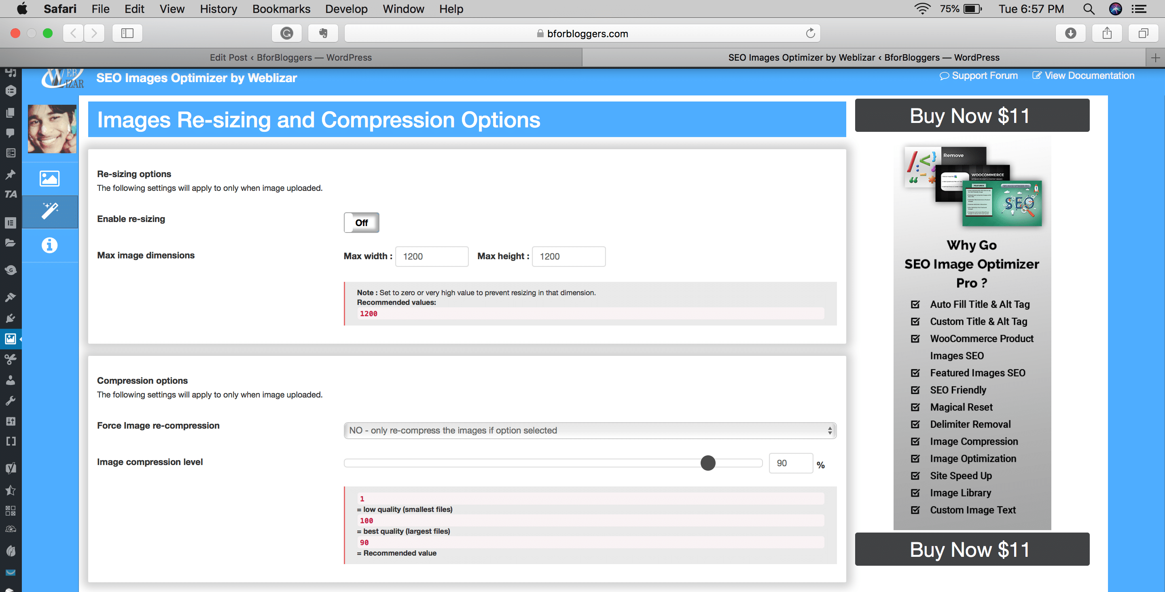Image resolution: width=1165 pixels, height=592 pixels.
Task: Toggle Safari sidebar button
Action: tap(127, 33)
